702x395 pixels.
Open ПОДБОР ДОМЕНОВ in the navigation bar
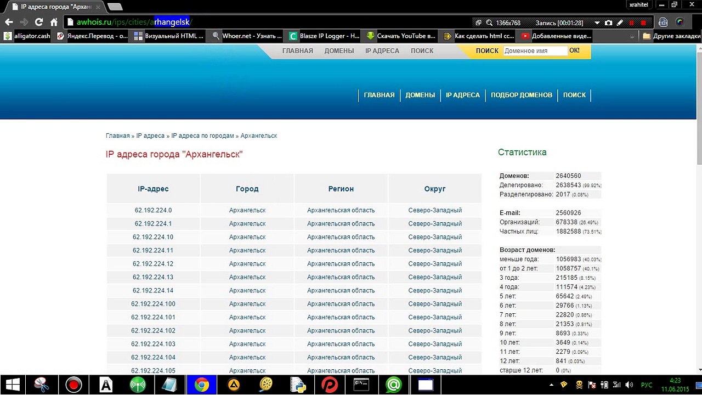click(522, 95)
